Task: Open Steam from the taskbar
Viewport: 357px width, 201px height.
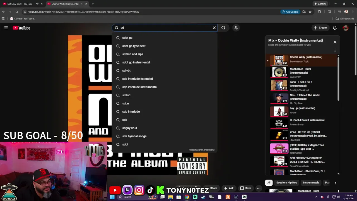Action: (203, 197)
